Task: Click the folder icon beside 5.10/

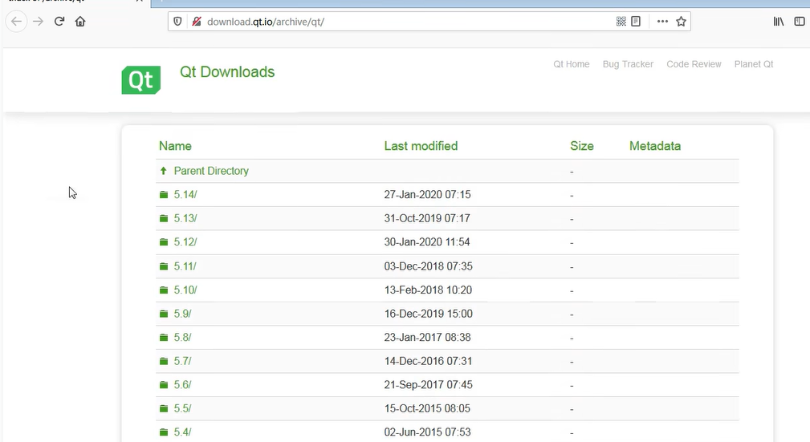Action: [164, 290]
